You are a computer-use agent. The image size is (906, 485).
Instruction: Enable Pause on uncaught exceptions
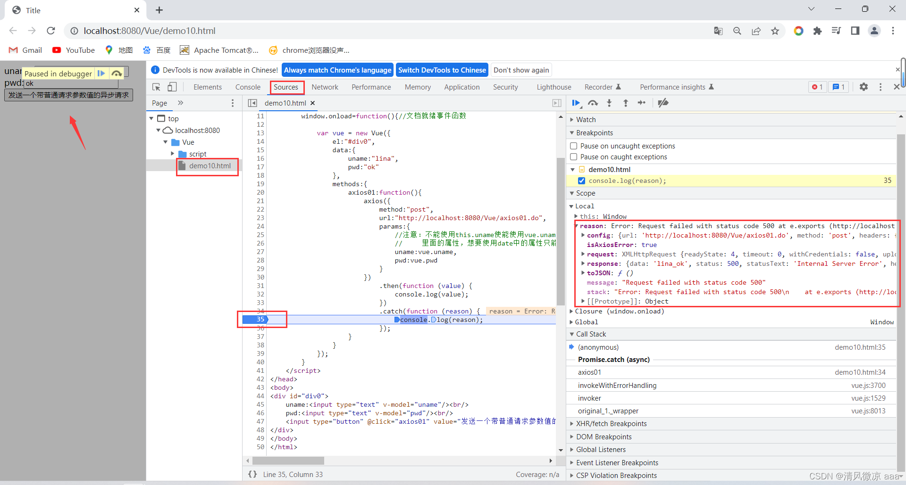point(574,146)
